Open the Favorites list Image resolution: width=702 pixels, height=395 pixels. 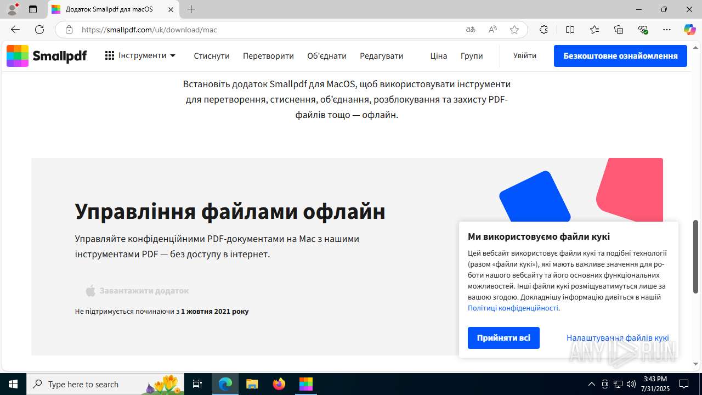595,30
